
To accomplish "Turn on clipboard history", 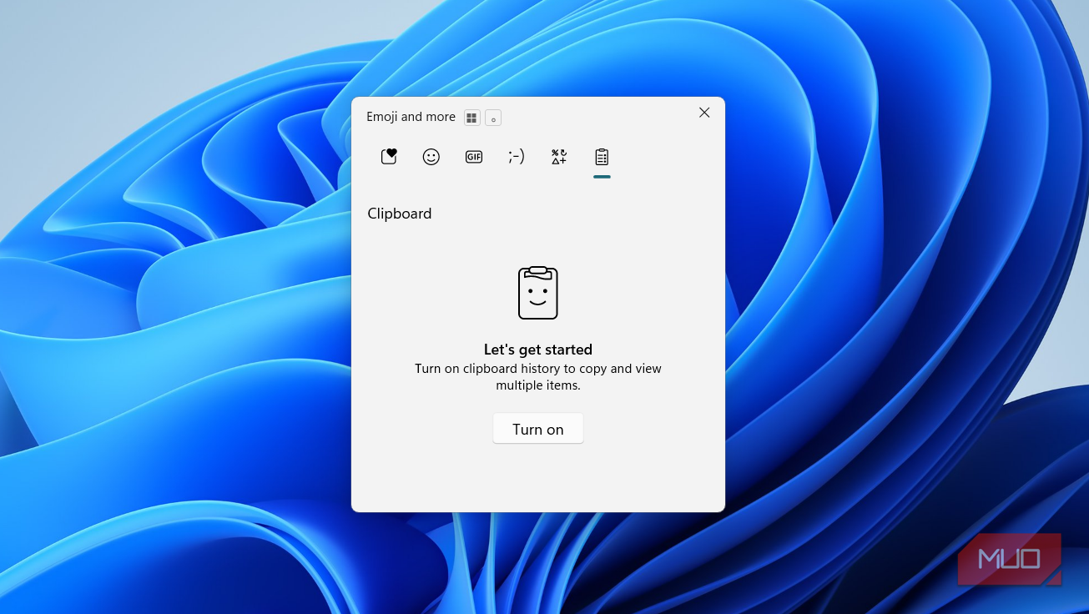I will pyautogui.click(x=538, y=429).
